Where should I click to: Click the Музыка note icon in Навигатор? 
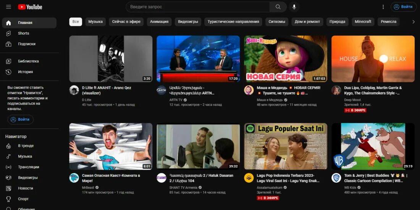tap(8, 157)
